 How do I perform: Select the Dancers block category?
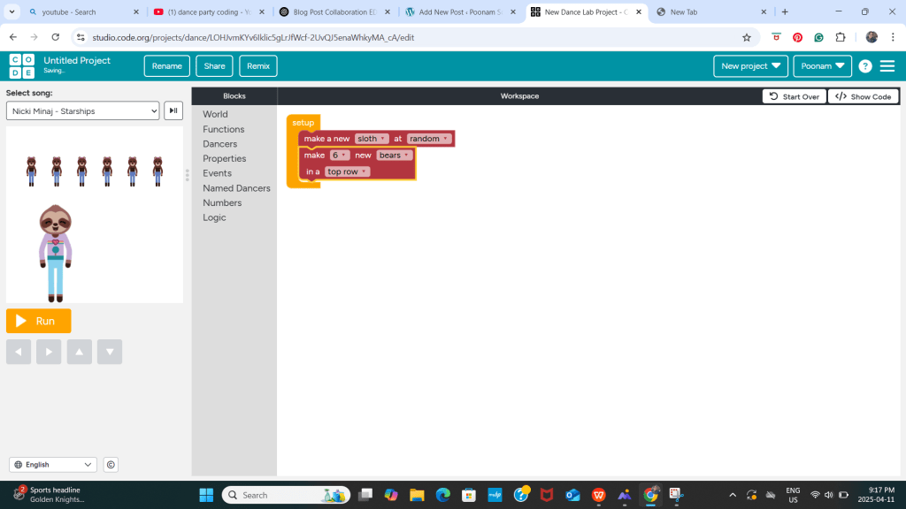[219, 144]
